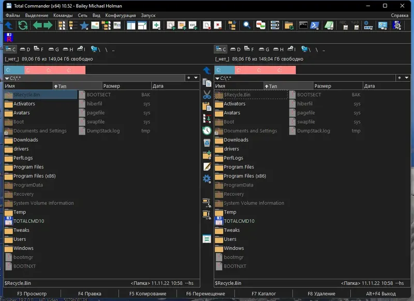Open the Конфигурация menu
Image resolution: width=414 pixels, height=301 pixels.
[x=120, y=16]
